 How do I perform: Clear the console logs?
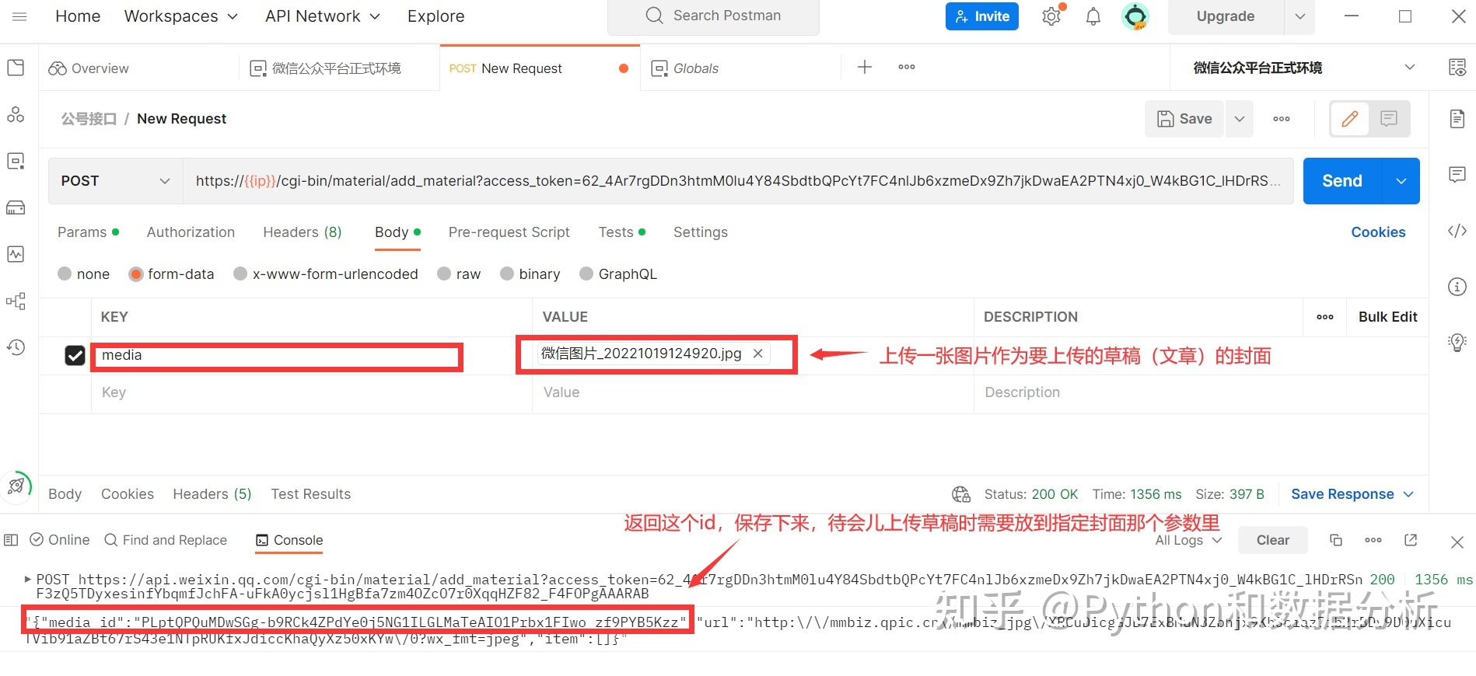coord(1273,540)
